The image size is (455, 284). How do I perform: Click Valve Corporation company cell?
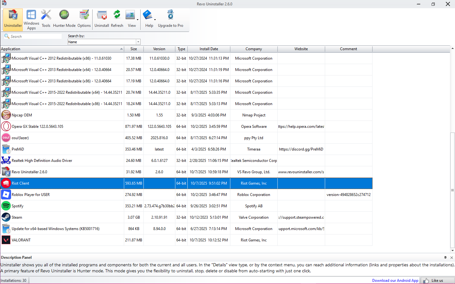click(x=254, y=217)
